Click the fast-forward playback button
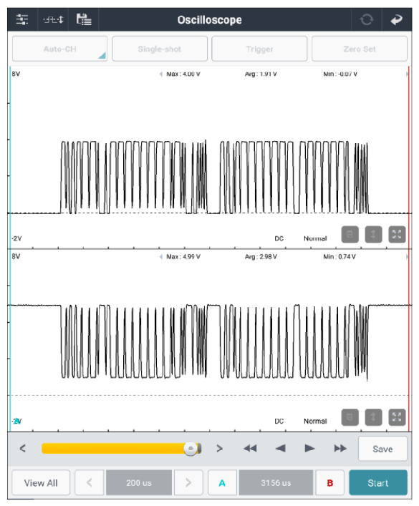419x506 pixels. (340, 449)
